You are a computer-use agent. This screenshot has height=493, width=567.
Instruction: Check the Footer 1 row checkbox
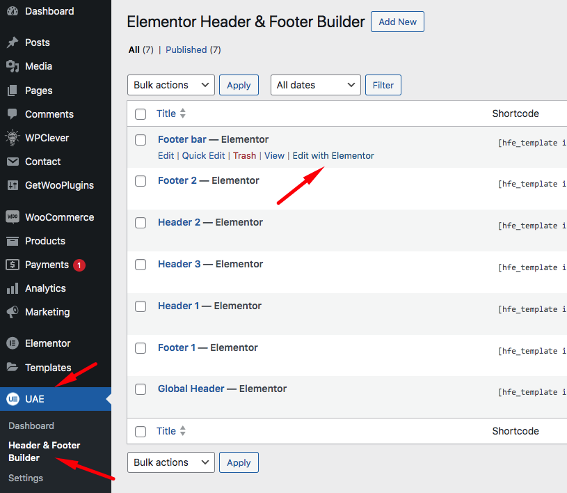coord(141,348)
